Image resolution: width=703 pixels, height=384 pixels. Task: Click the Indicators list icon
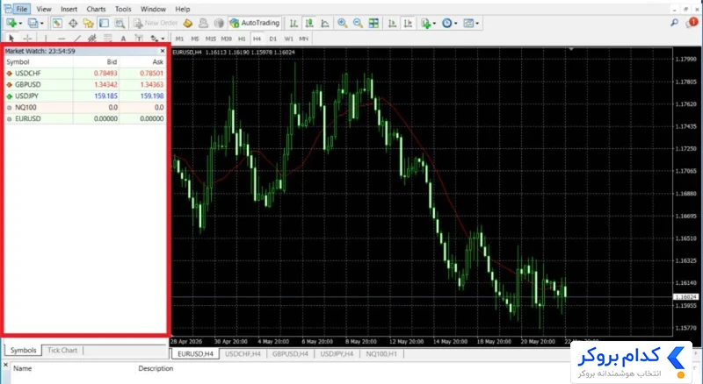click(x=426, y=24)
